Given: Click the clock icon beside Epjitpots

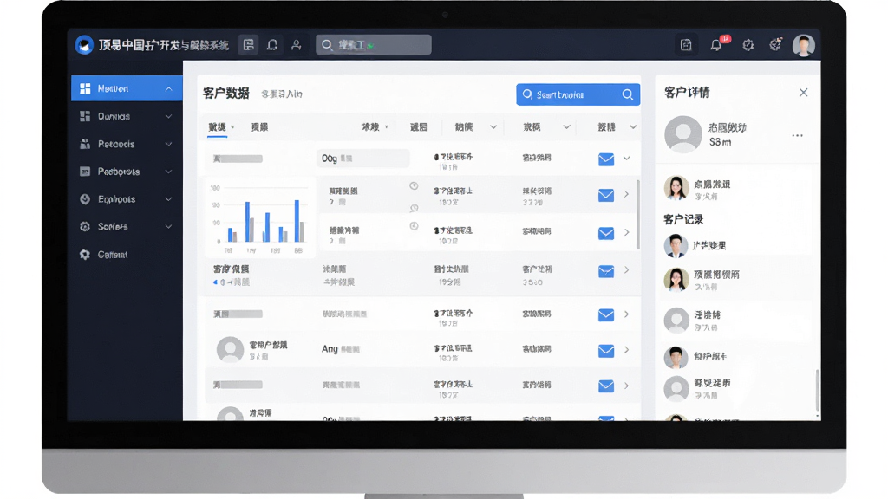Looking at the screenshot, I should click(x=85, y=199).
